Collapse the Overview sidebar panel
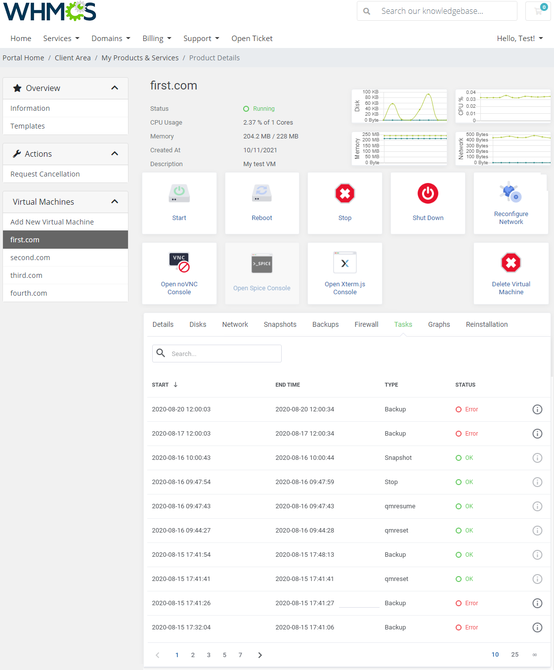The height and width of the screenshot is (670, 554). (115, 88)
